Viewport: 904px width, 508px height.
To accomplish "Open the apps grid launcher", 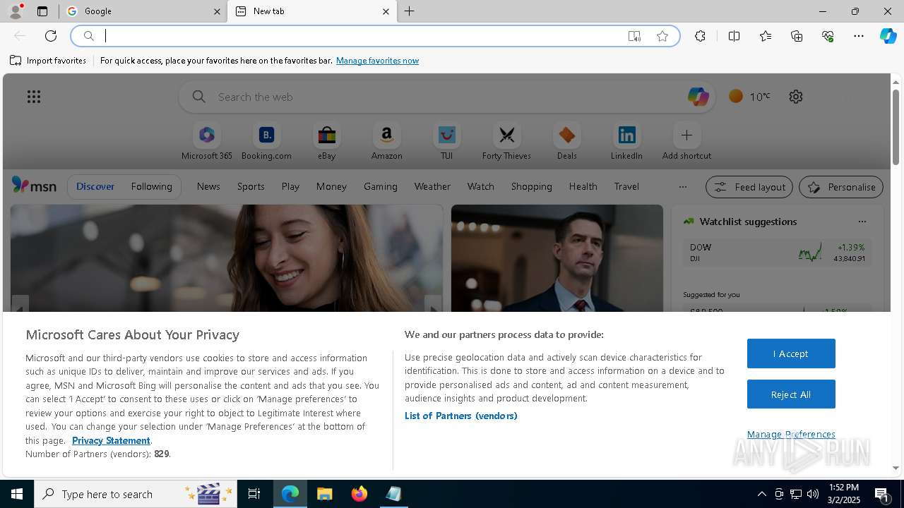I will coord(34,97).
